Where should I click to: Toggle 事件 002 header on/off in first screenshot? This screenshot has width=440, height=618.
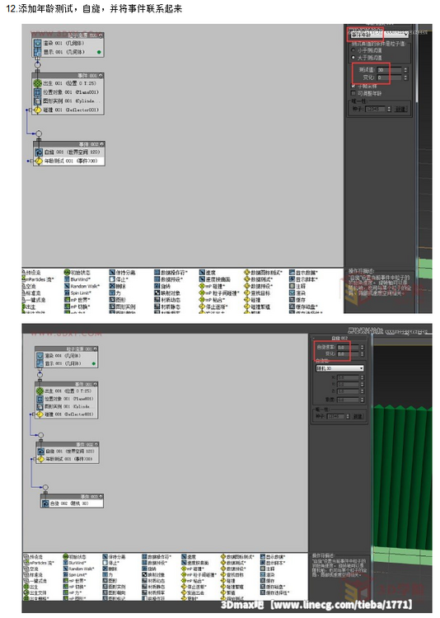tap(101, 144)
